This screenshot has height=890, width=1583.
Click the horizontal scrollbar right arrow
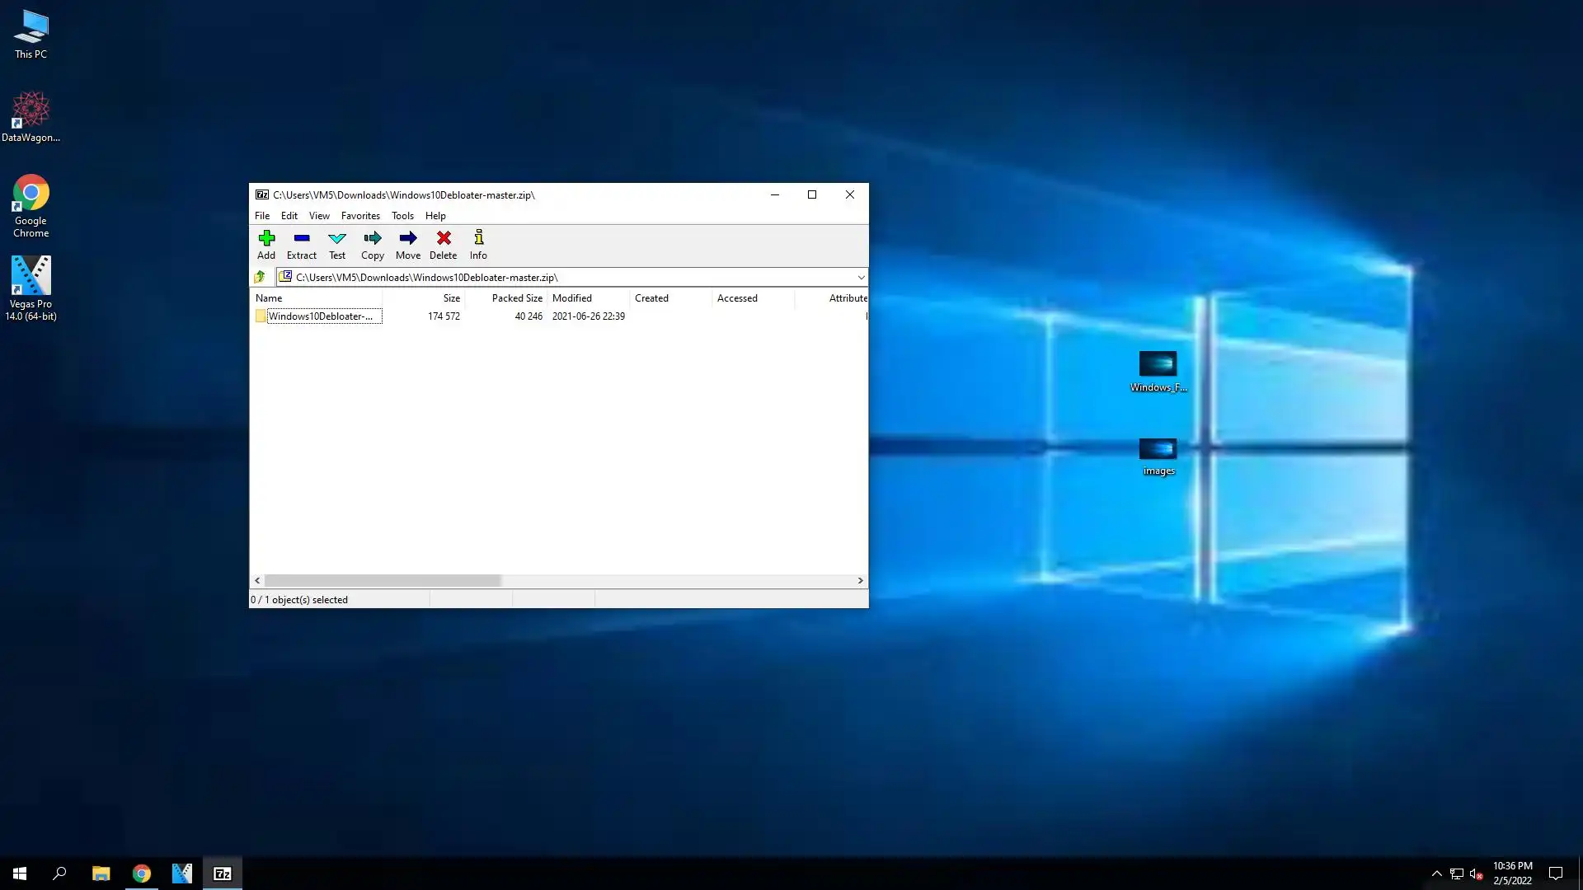coord(860,581)
